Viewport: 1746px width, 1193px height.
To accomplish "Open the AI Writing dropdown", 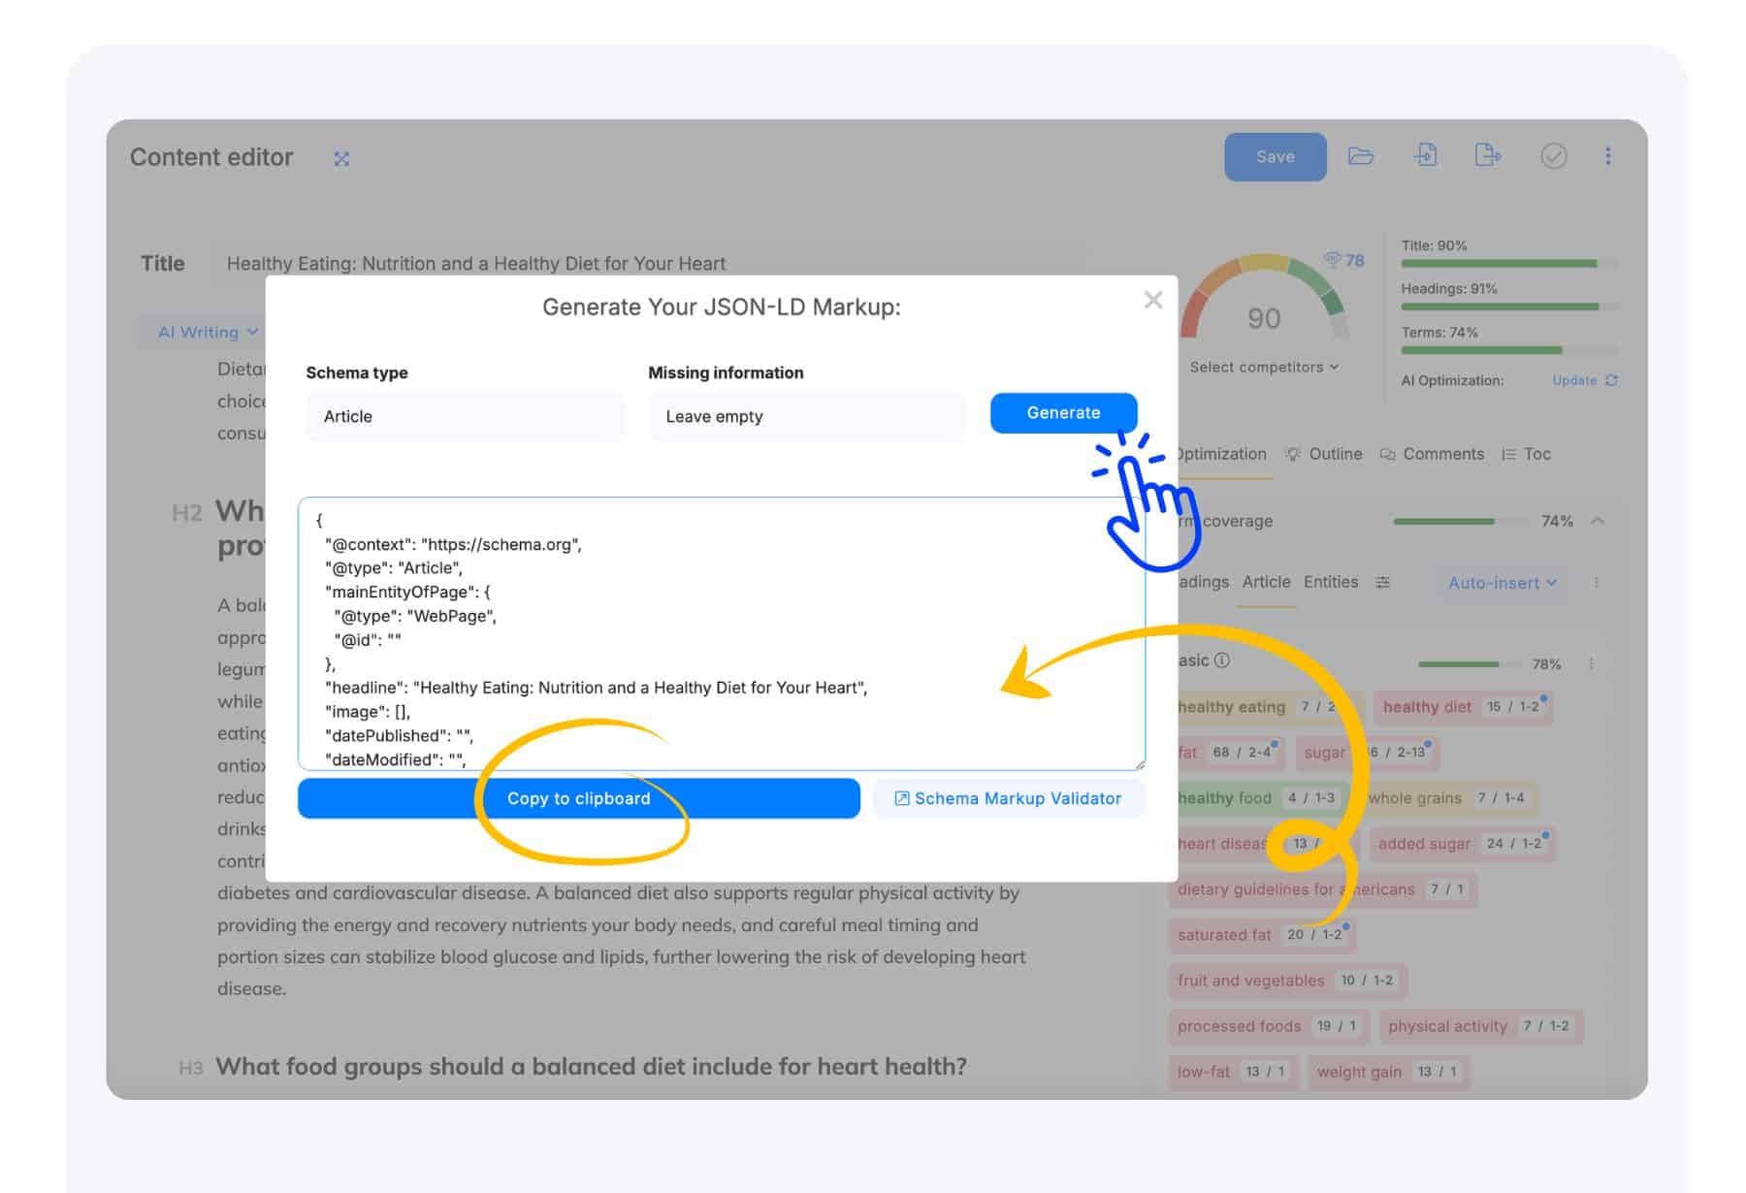I will 208,332.
